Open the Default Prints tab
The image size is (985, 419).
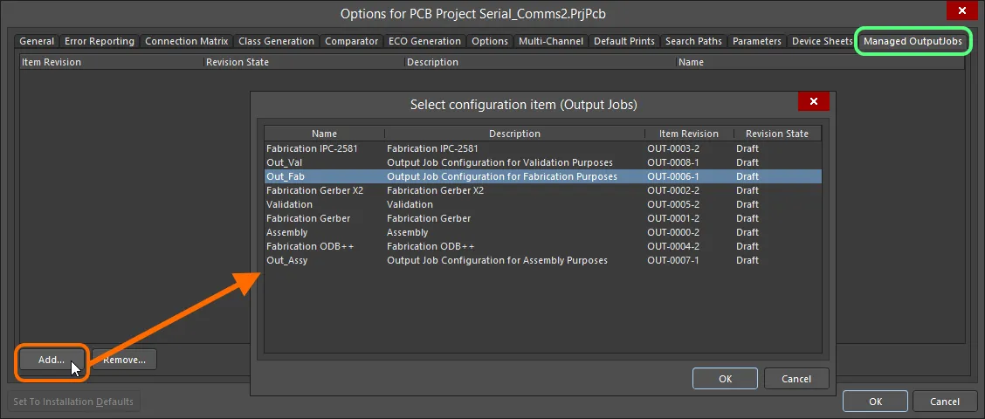624,41
